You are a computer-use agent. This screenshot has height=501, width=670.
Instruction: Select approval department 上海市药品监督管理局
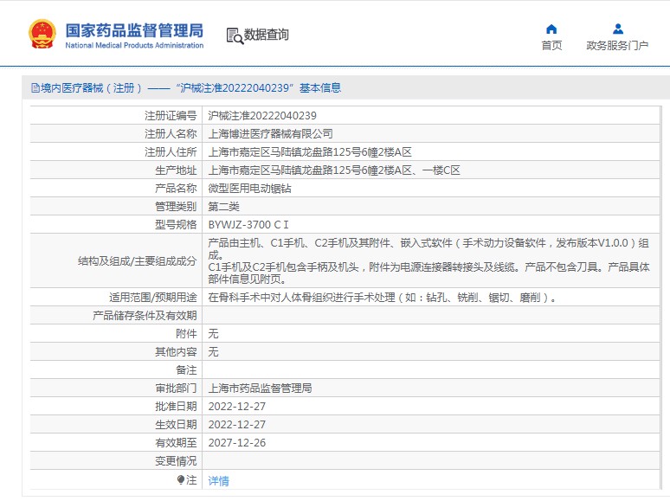point(260,389)
